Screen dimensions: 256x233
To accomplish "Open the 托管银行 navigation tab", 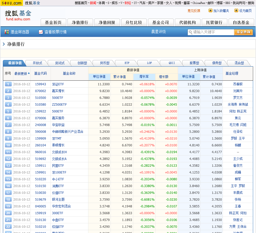I will click(214, 22).
